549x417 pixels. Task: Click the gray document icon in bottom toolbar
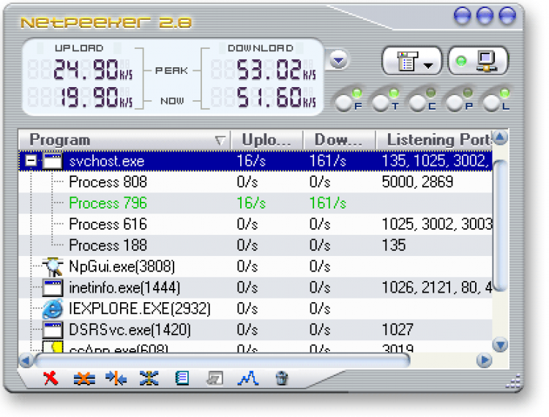pos(214,378)
